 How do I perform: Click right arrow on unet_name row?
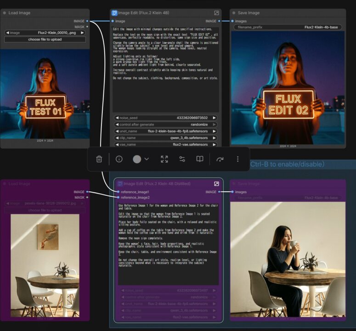coord(214,131)
